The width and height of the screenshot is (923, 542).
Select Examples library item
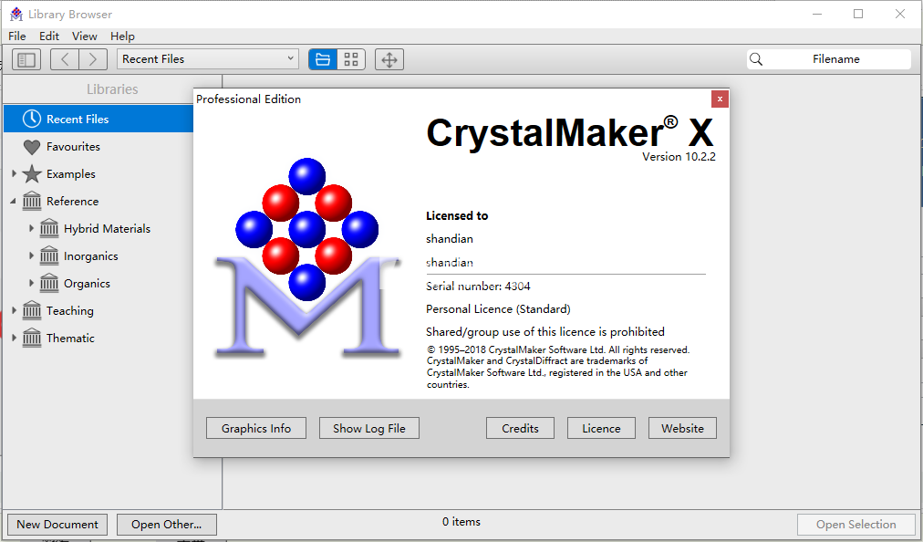point(70,174)
